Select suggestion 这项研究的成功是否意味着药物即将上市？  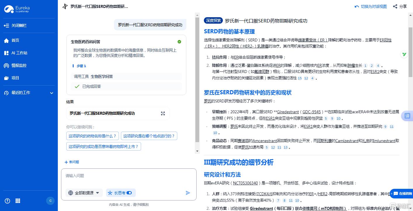click(104, 147)
